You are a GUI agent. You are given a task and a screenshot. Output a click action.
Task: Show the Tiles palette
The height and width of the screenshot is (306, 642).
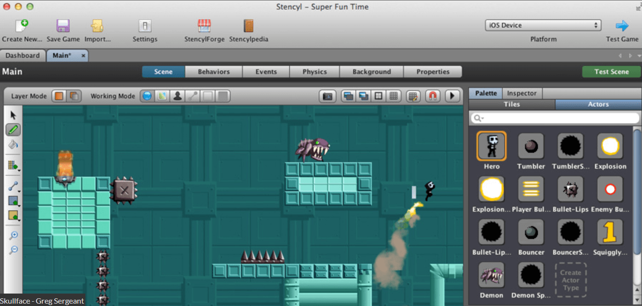512,104
